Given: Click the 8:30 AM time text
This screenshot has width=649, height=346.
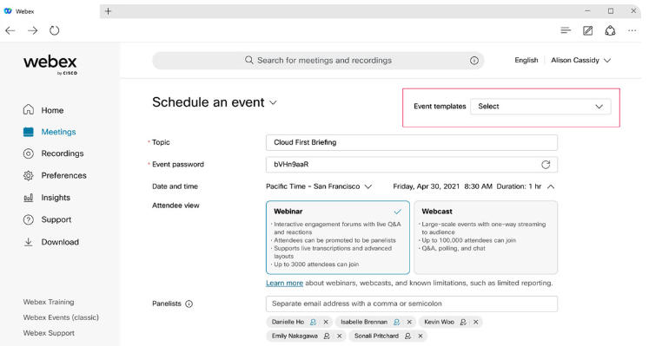Looking at the screenshot, I should 478,186.
